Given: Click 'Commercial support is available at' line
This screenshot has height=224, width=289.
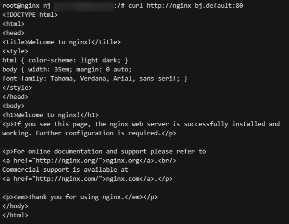Looking at the screenshot, I should tap(65, 170).
